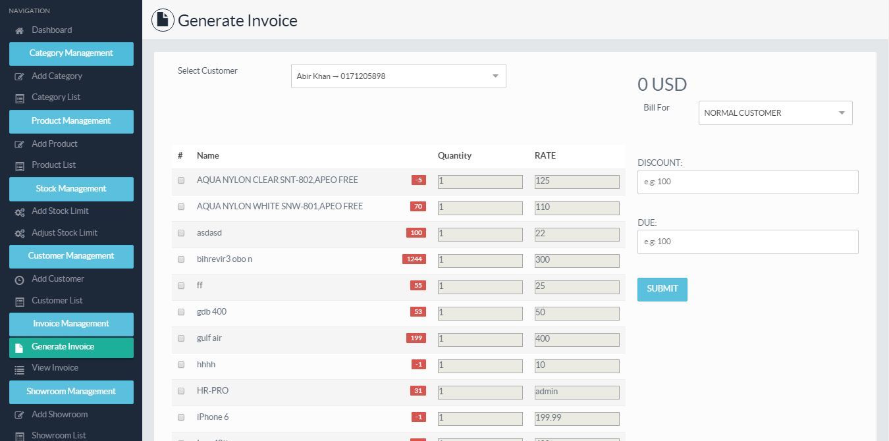
Task: Focus the DUE amount field
Action: pyautogui.click(x=747, y=242)
